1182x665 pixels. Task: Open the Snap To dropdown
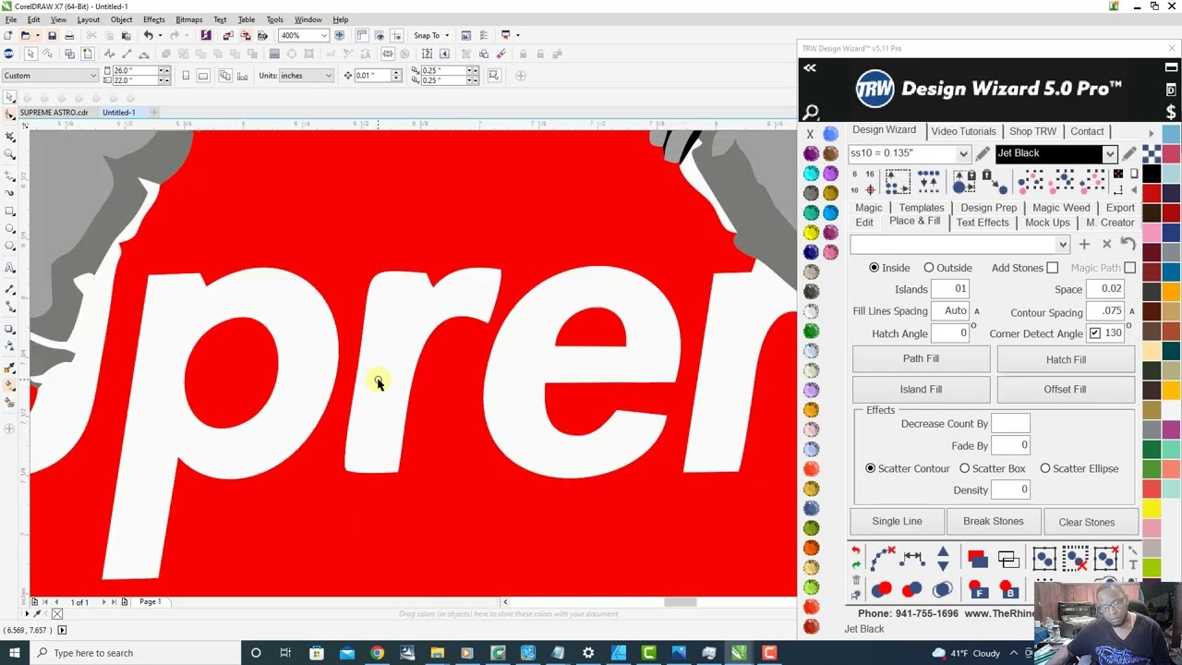click(447, 35)
